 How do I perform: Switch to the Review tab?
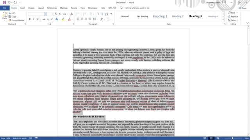tap(74, 8)
